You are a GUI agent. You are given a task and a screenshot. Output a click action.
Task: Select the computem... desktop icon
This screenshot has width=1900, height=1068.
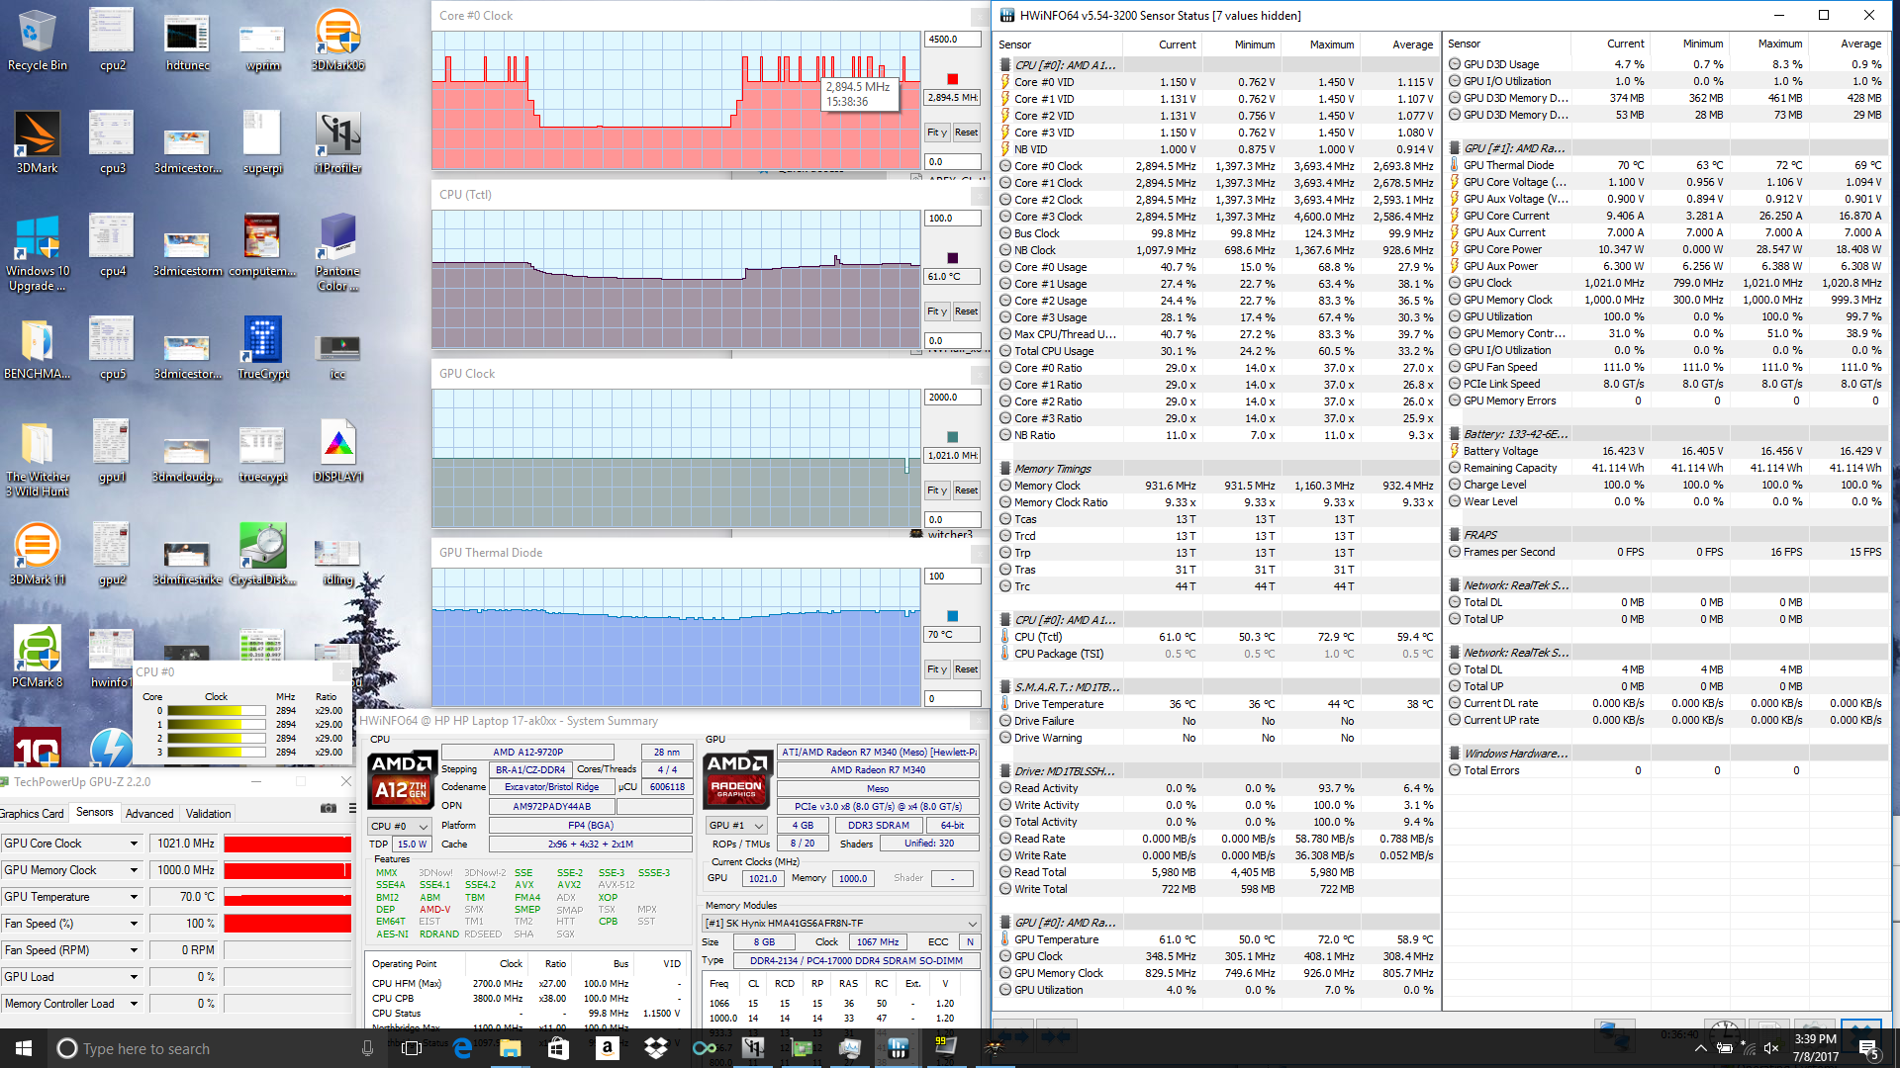tap(262, 245)
